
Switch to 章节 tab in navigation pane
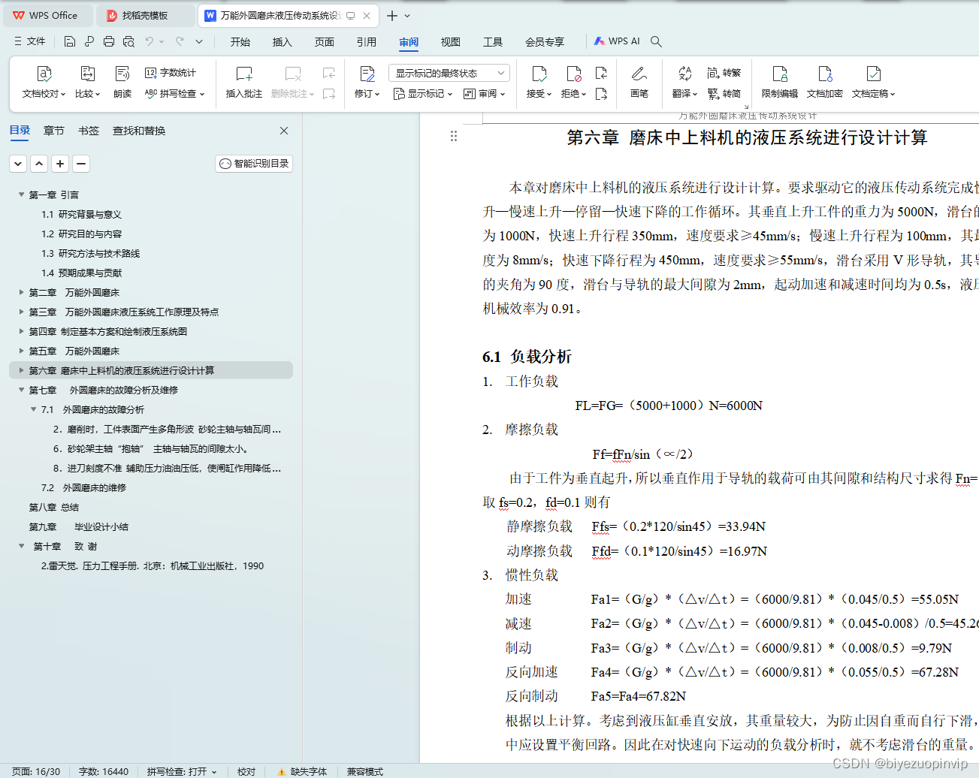[x=54, y=131]
